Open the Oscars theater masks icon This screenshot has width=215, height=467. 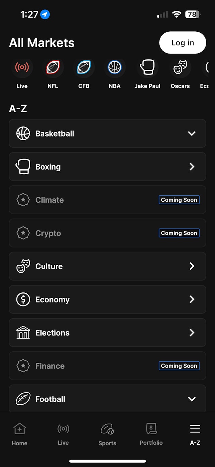point(180,68)
